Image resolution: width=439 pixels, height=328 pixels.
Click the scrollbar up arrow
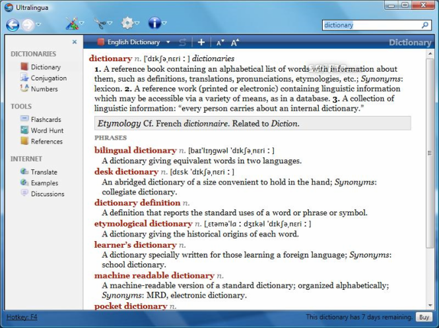pos(430,53)
